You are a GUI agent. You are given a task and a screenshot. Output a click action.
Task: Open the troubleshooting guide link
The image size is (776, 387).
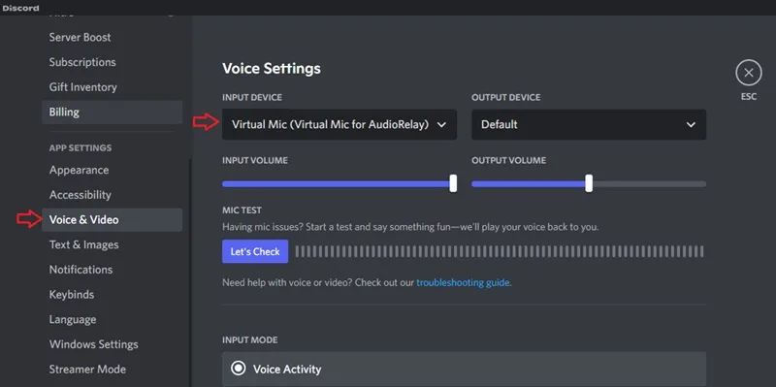[x=463, y=283]
